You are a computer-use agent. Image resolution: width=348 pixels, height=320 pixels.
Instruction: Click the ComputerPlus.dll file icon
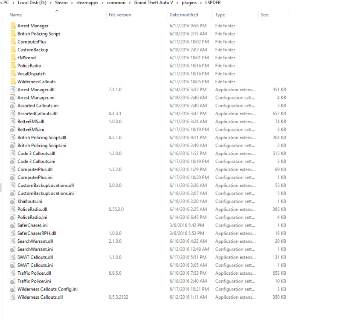point(13,169)
